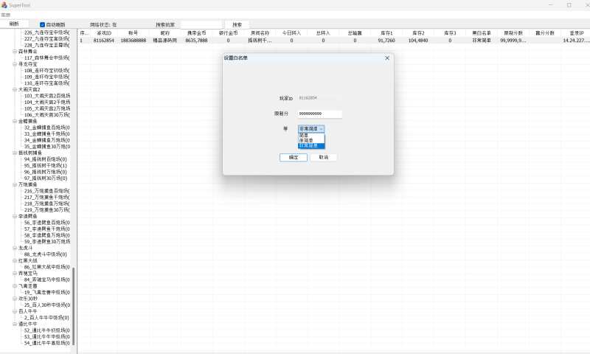Click the 搜索 button
590x354 pixels.
pos(237,24)
